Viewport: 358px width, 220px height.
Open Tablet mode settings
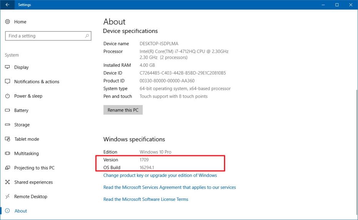[27, 139]
